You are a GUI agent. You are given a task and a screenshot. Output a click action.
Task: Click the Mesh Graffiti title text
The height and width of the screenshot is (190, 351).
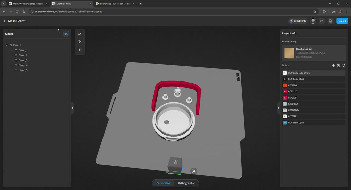coord(17,21)
